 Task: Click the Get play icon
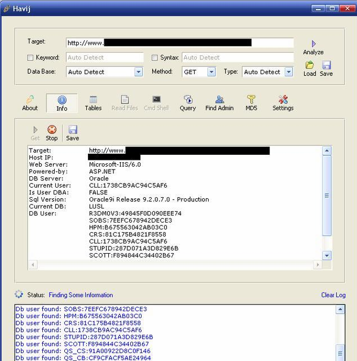[x=35, y=130]
